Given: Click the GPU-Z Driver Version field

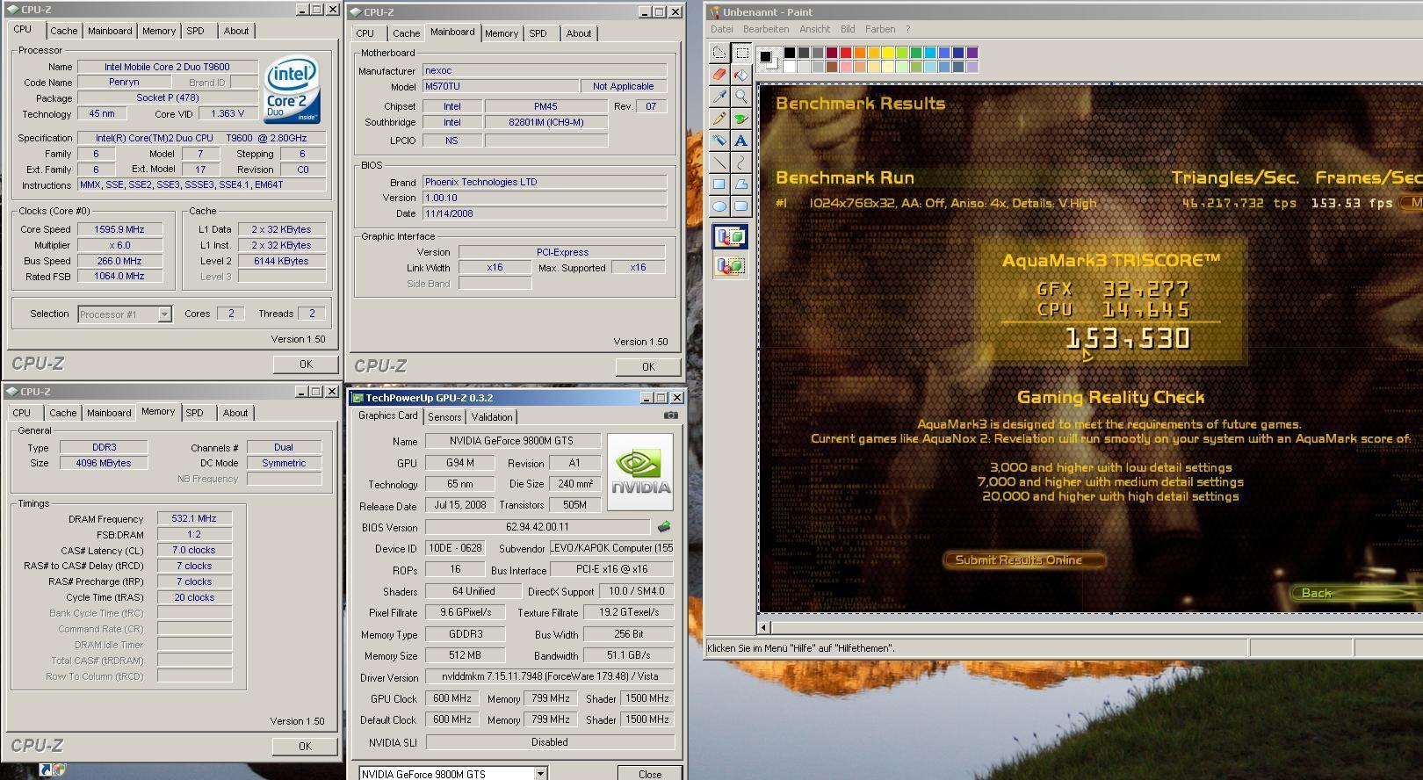Looking at the screenshot, I should click(550, 677).
